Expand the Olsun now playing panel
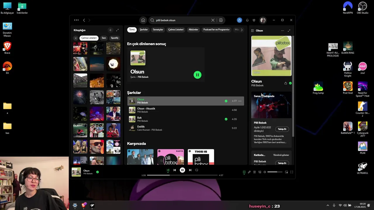The width and height of the screenshot is (374, 210). pyautogui.click(x=289, y=31)
